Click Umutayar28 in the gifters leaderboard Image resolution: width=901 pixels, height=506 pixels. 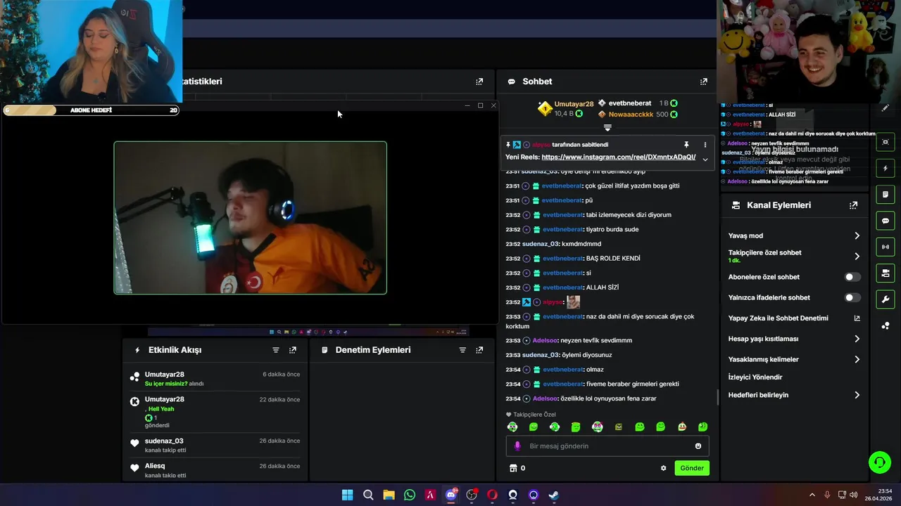coord(574,104)
